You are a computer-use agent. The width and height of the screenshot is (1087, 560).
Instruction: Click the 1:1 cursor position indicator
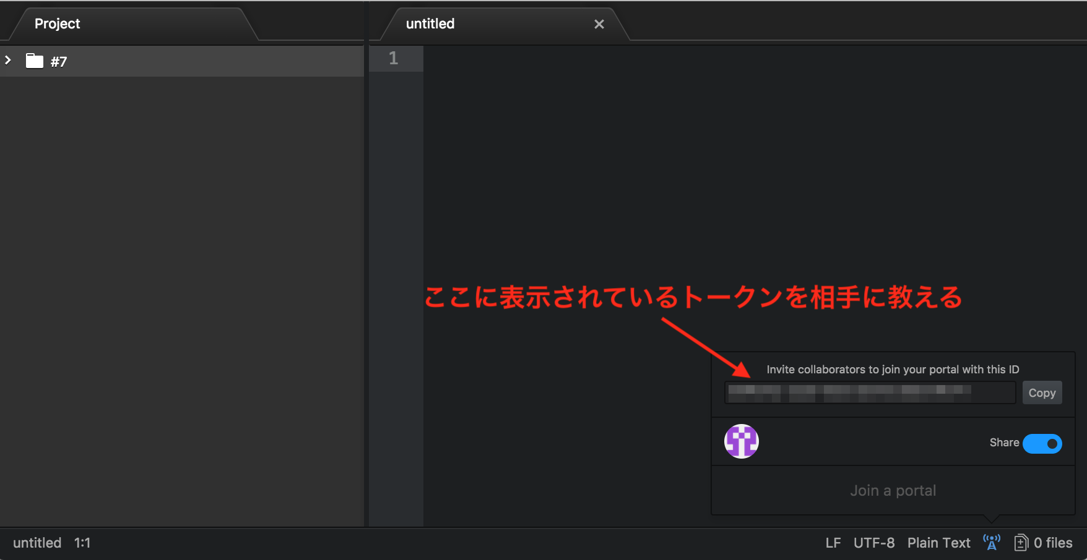[x=82, y=543]
